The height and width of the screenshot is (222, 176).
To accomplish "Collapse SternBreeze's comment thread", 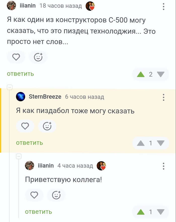I will [10, 87].
